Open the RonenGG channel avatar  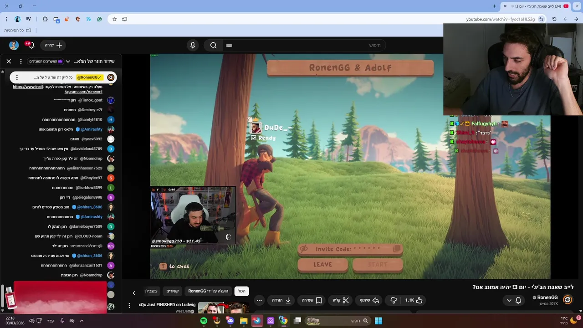click(x=568, y=300)
